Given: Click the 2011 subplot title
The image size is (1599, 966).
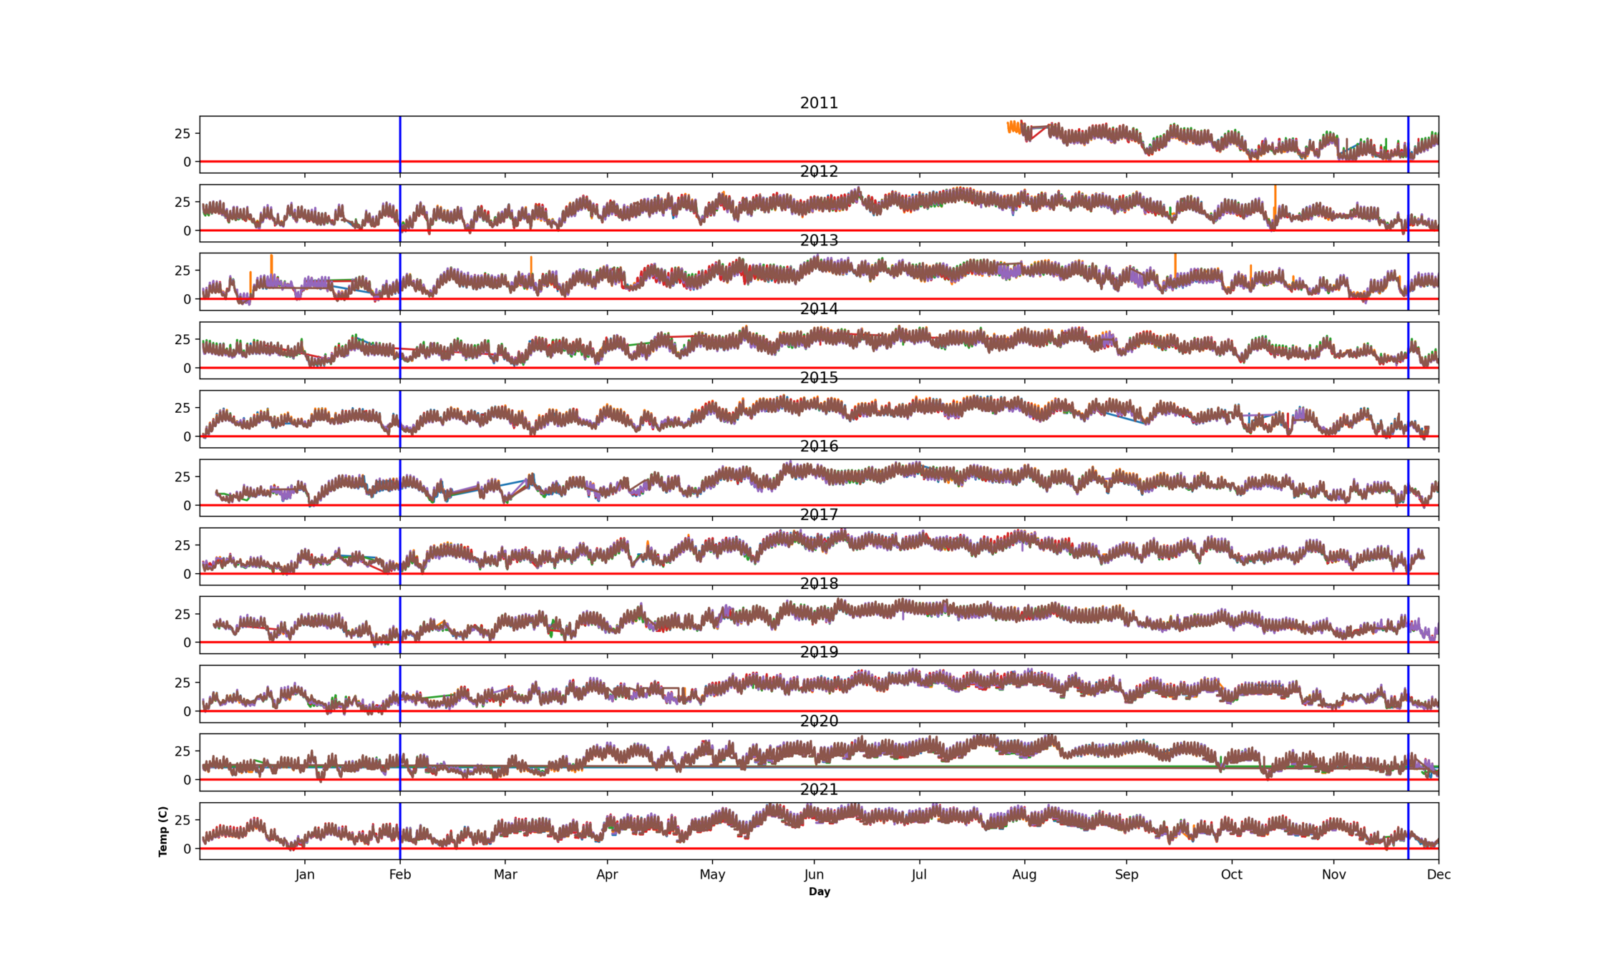Looking at the screenshot, I should [819, 103].
